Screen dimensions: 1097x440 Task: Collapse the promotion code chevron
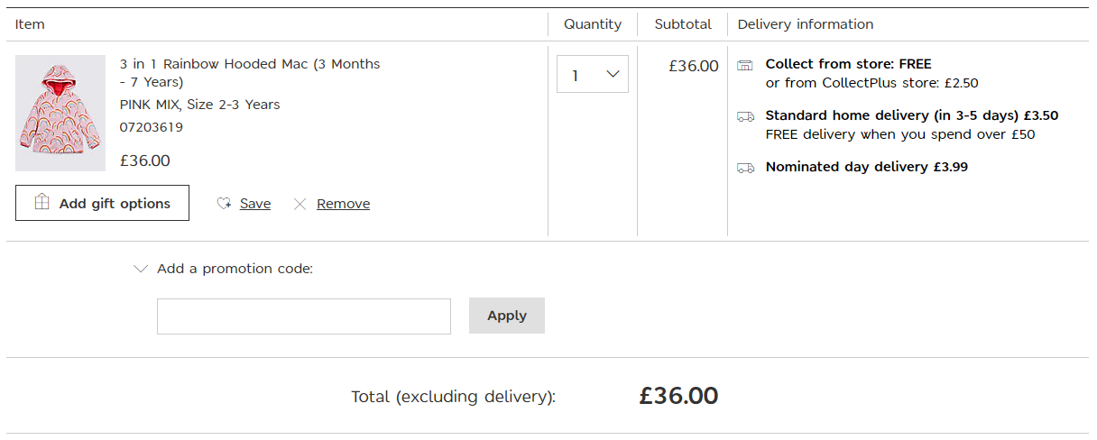(140, 269)
